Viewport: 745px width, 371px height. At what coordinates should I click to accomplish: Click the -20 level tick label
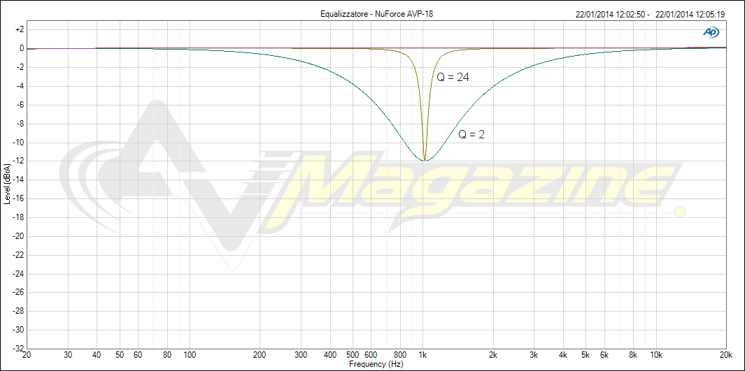(18, 235)
